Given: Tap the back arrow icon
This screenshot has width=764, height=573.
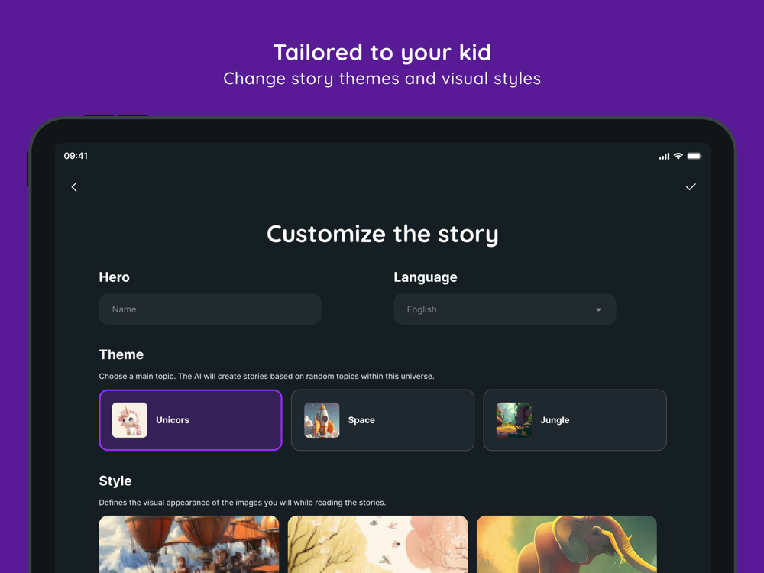Looking at the screenshot, I should (74, 187).
